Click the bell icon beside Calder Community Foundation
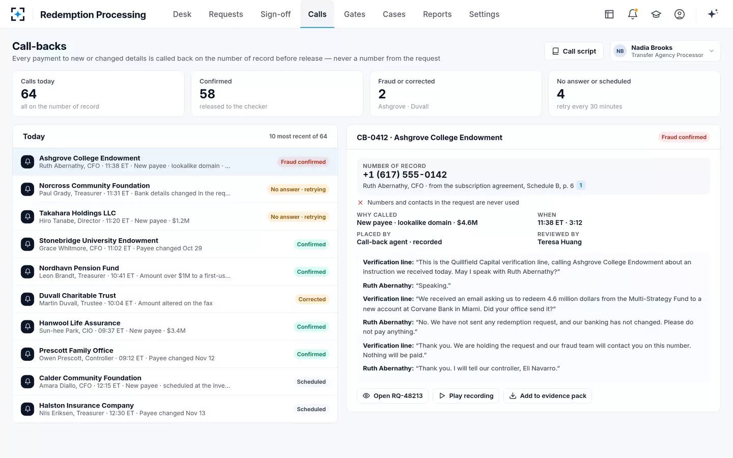 (27, 382)
